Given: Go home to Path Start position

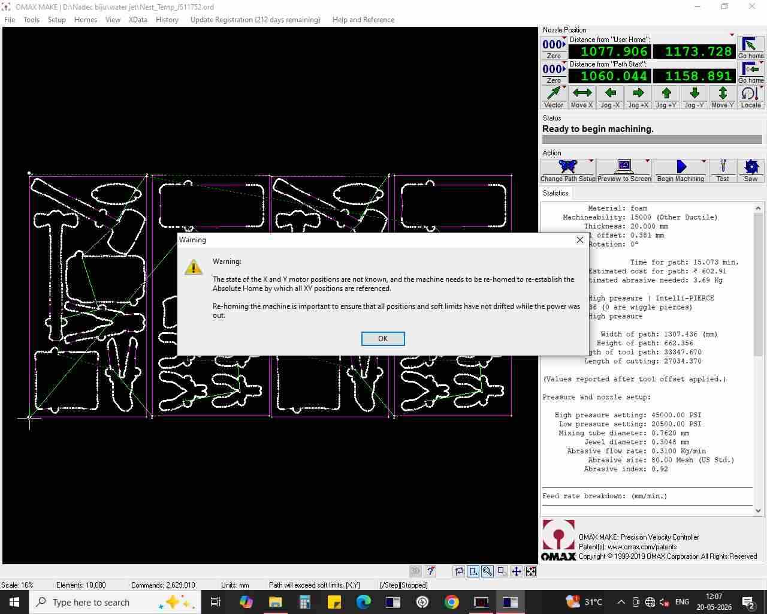Looking at the screenshot, I should click(x=751, y=73).
